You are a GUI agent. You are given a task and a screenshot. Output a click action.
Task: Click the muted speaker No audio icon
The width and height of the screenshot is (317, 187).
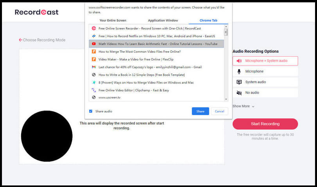point(239,93)
